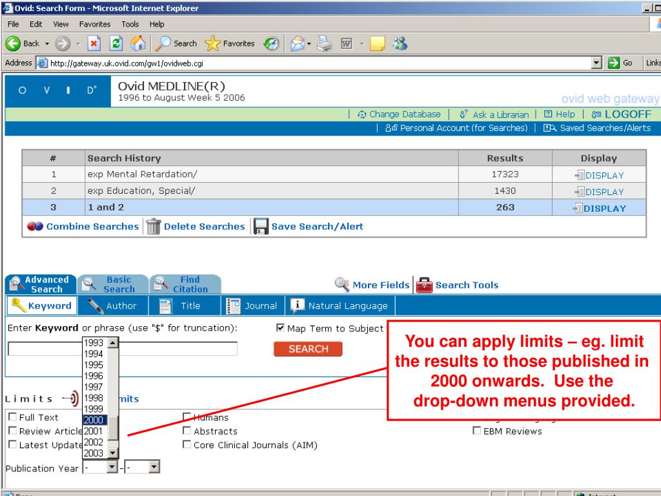Screen dimensions: 661x496
Task: Go to the Home page icon
Action: coord(138,43)
